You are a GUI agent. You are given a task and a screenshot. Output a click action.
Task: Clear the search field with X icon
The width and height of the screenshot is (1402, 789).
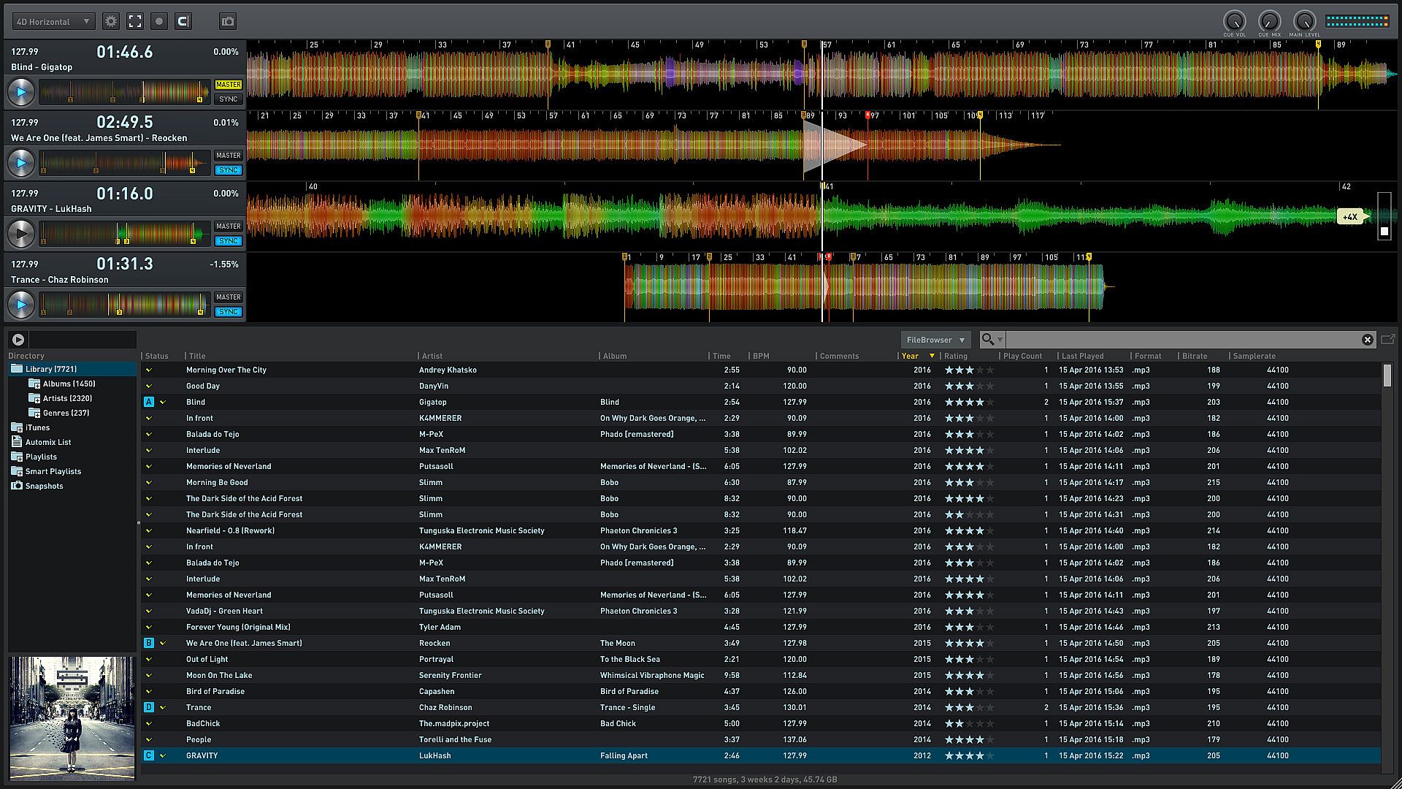[x=1368, y=340]
